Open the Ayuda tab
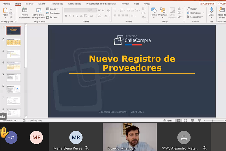 (x=147, y=4)
